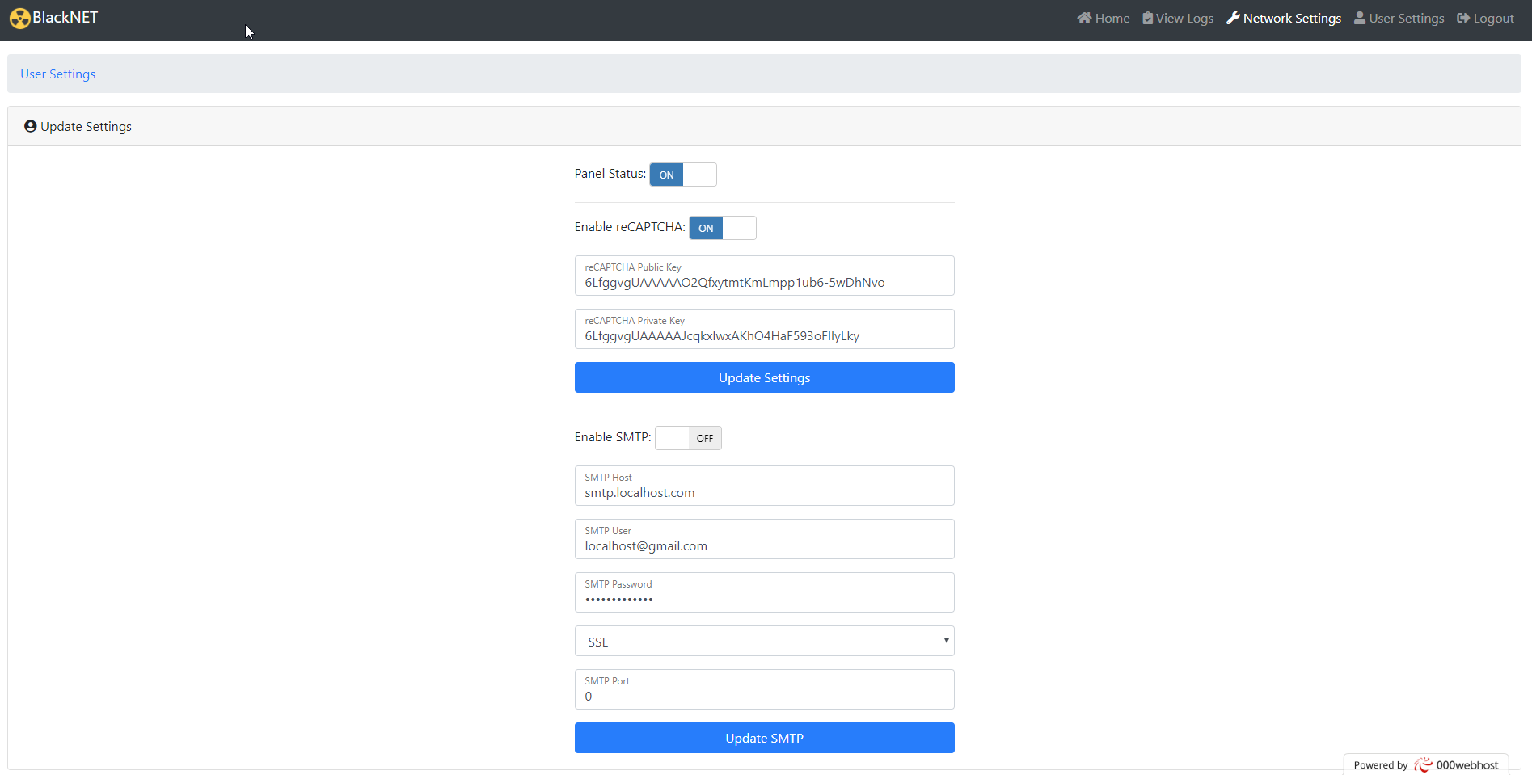Click the Home house icon
The image size is (1532, 775).
(1084, 18)
